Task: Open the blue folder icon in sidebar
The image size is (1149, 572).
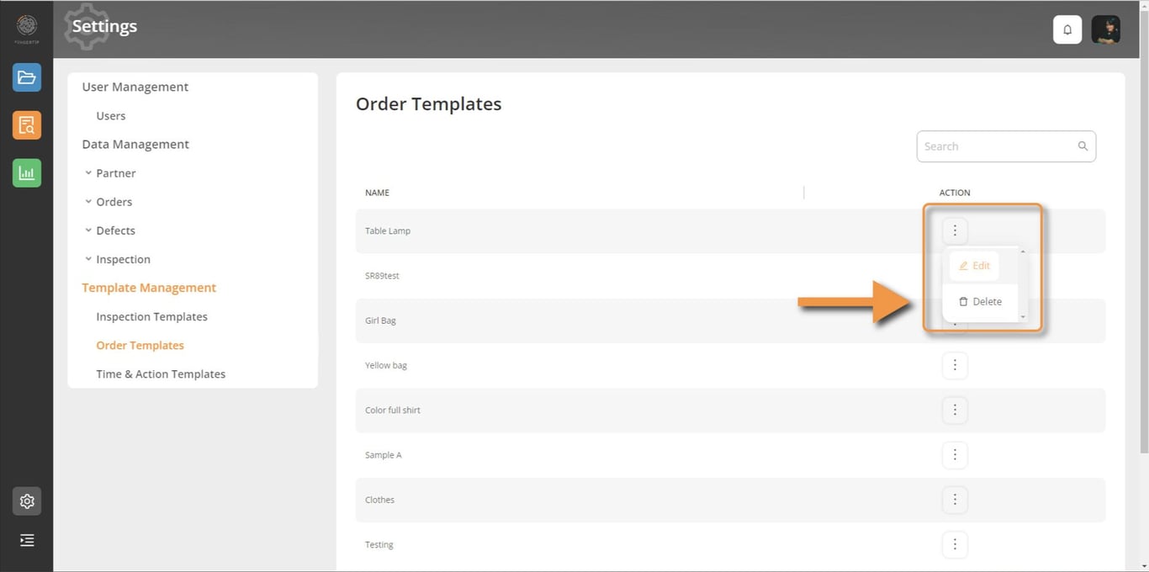Action: click(27, 77)
